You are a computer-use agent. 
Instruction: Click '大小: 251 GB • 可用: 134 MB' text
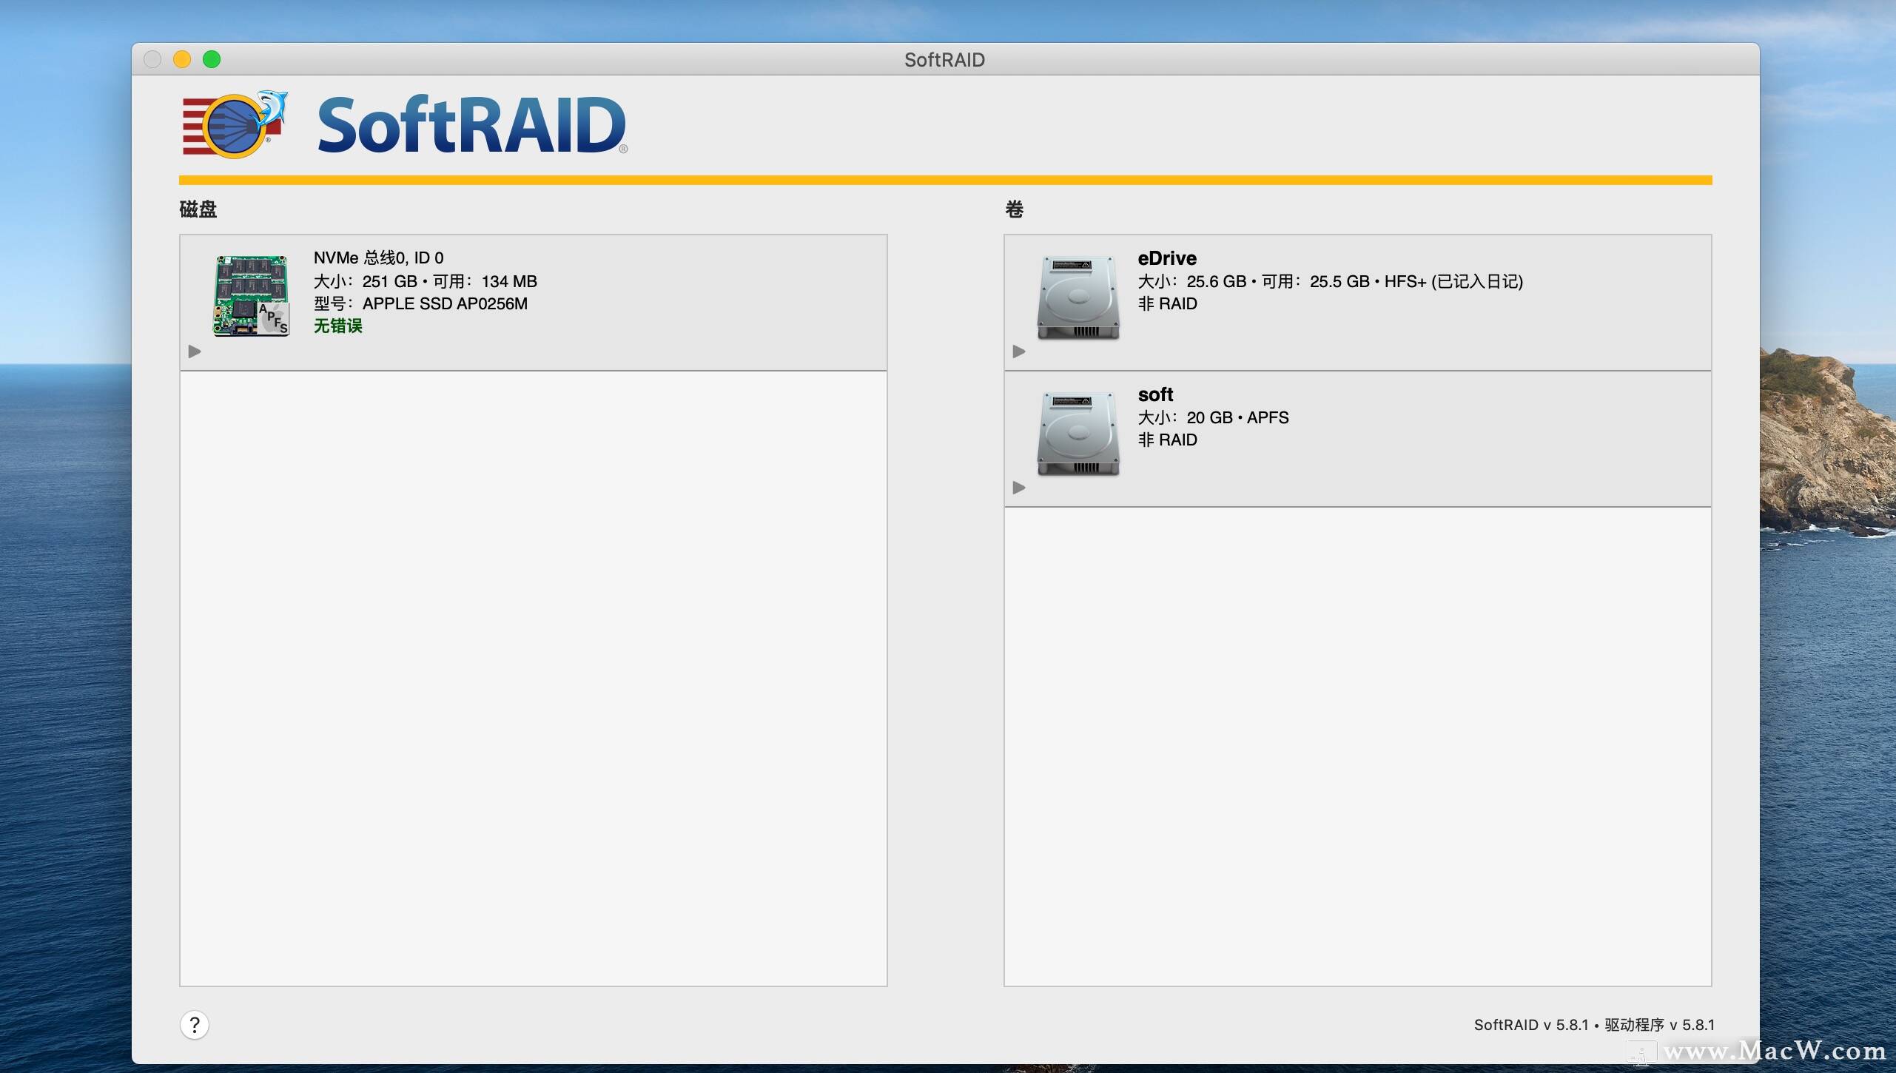(425, 281)
